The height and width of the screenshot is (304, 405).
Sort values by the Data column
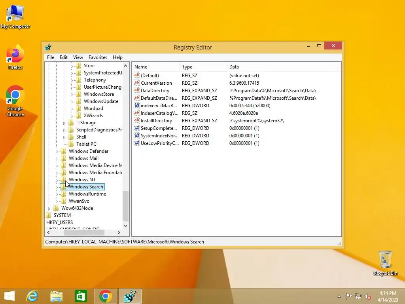click(284, 66)
